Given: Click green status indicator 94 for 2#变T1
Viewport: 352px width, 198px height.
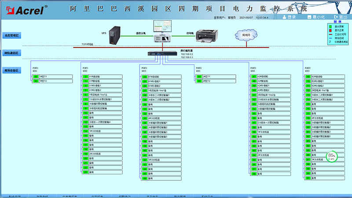Looking at the screenshot, I should pyautogui.click(x=199, y=77).
